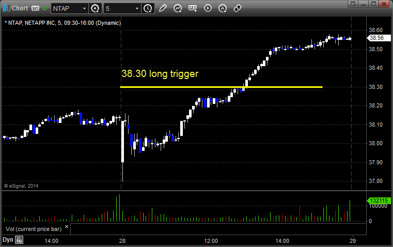Viewport: 393px width, 247px height.
Task: Open the symbol settings gear menu
Action: tap(95, 8)
